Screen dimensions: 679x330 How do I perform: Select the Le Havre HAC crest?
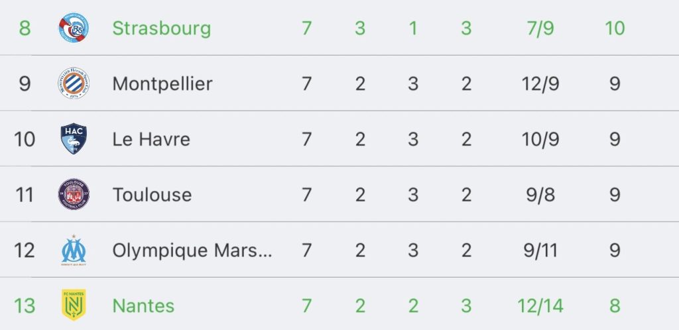(x=74, y=139)
